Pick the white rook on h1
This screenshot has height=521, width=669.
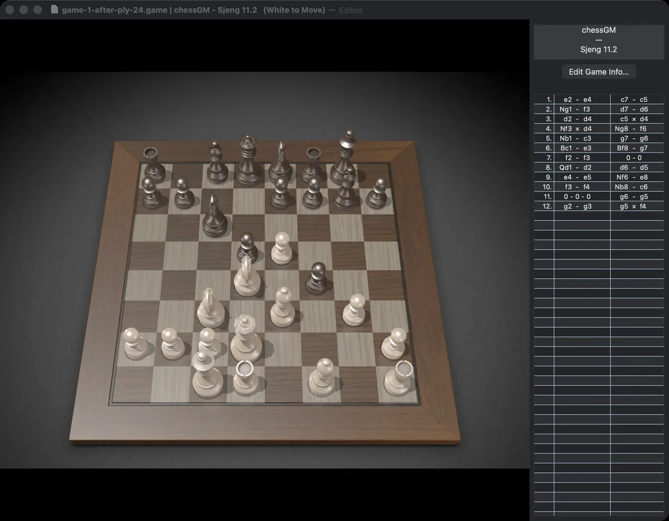399,377
